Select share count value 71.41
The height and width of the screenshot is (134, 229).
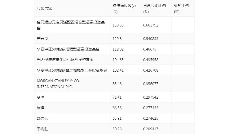pos(117,97)
